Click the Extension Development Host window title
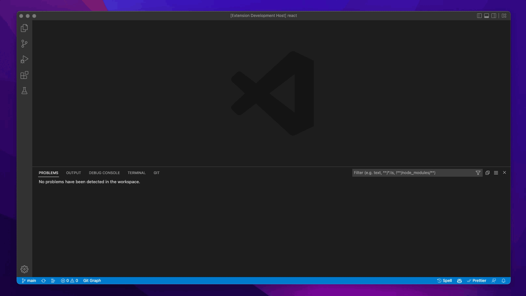This screenshot has height=296, width=526. (x=264, y=16)
